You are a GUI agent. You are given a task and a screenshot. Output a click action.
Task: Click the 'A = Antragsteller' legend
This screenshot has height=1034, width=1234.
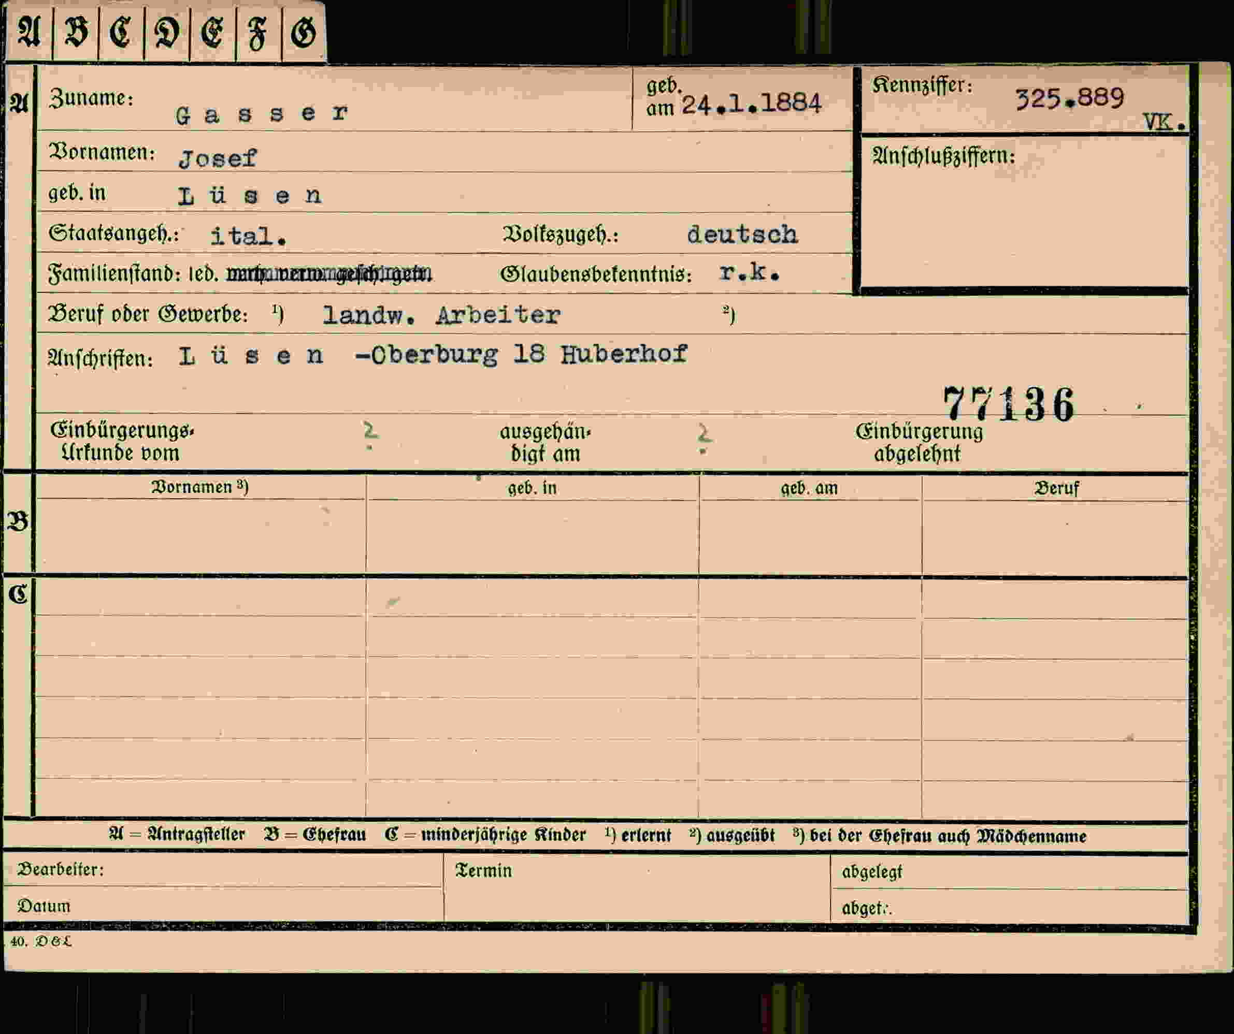[177, 834]
